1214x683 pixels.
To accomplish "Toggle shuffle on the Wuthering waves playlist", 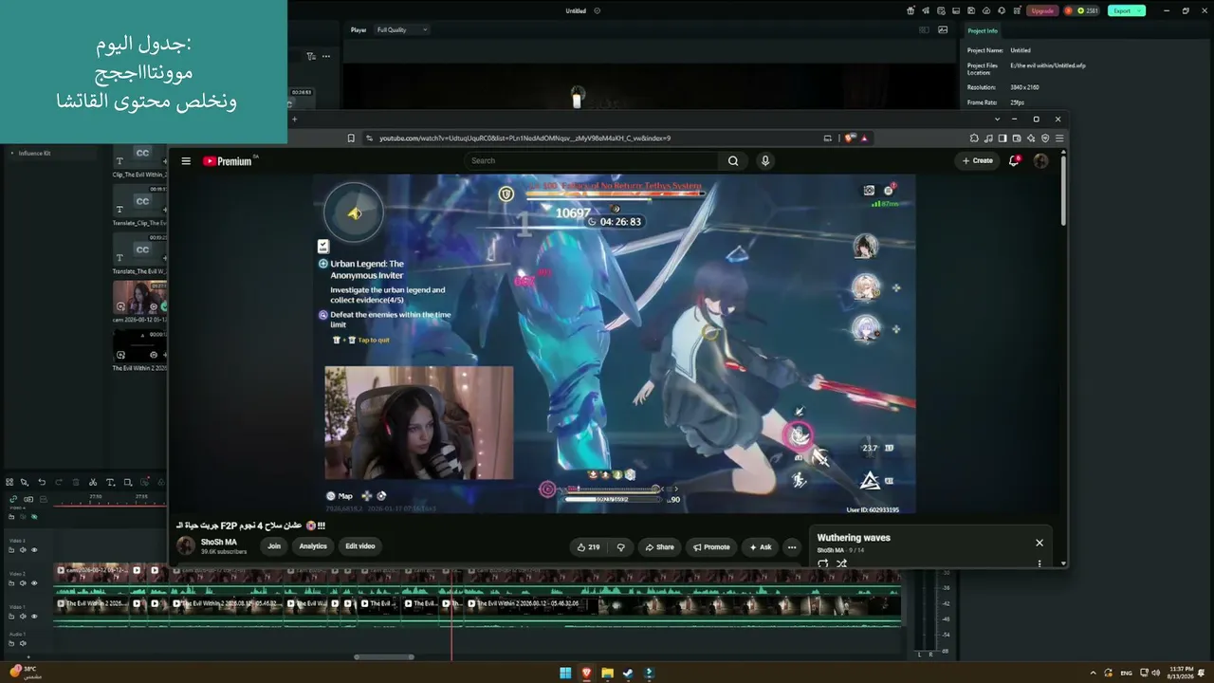I will point(841,563).
